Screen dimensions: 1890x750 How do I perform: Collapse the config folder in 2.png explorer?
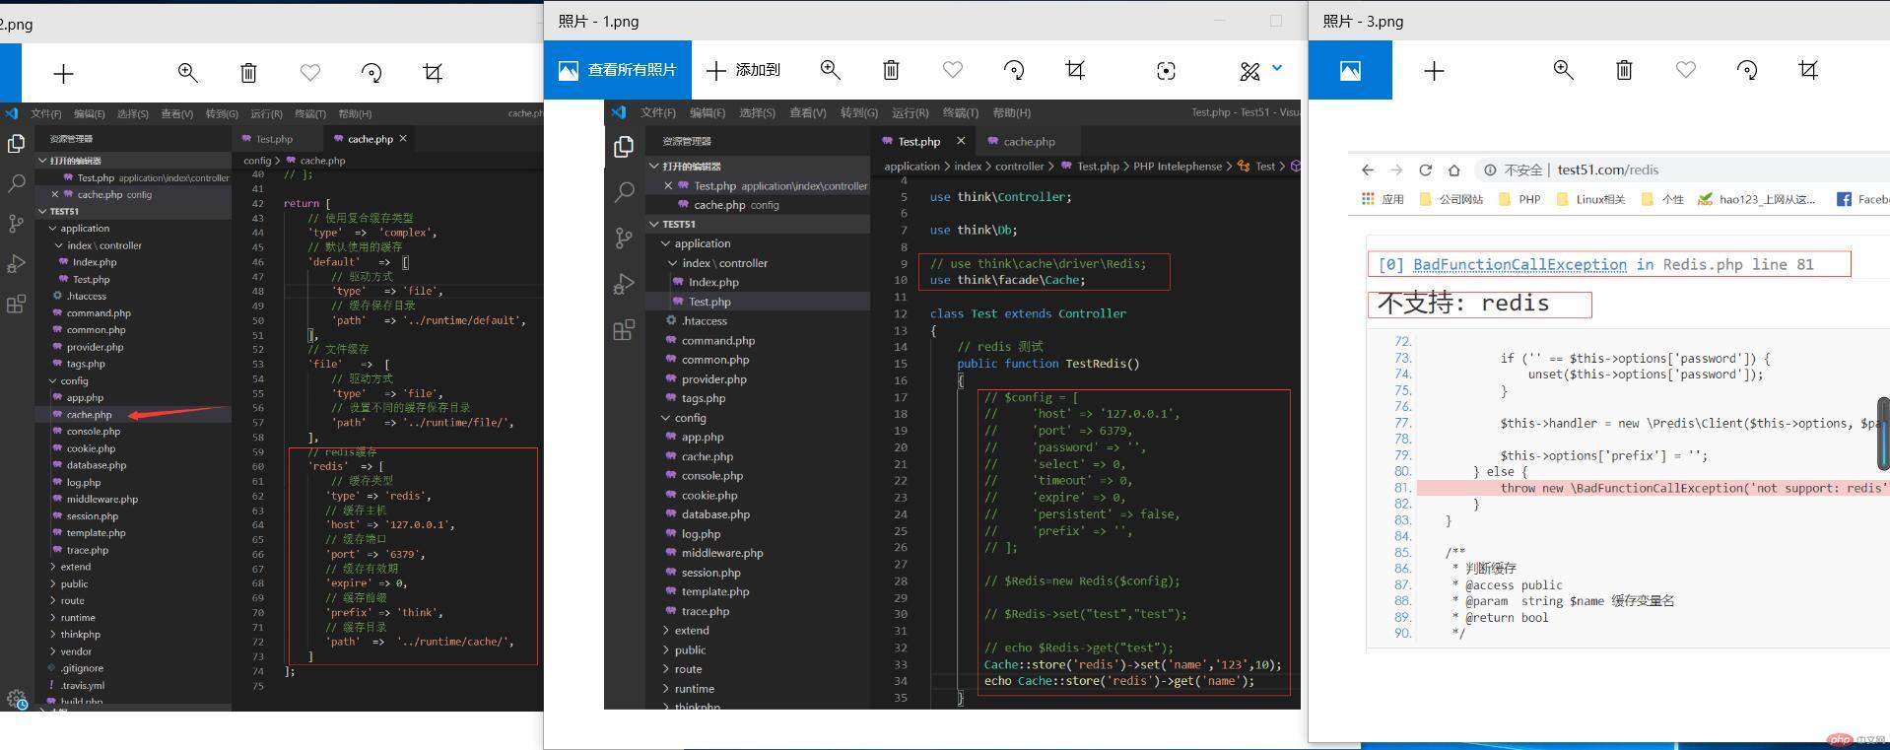(52, 380)
